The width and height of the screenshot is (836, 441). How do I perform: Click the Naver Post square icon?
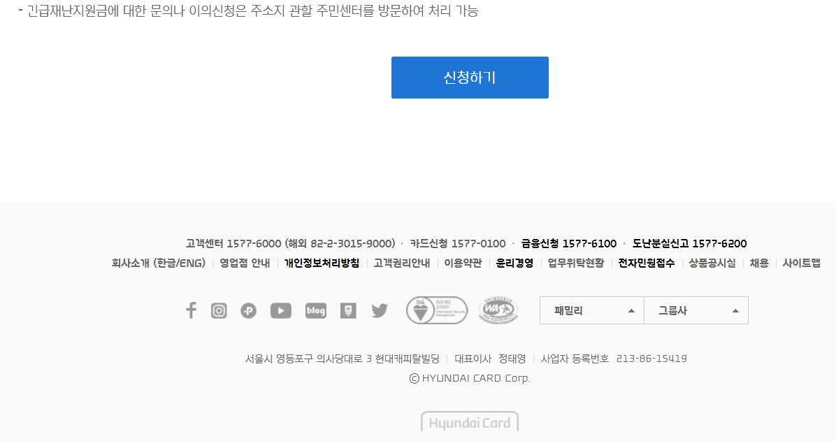348,310
